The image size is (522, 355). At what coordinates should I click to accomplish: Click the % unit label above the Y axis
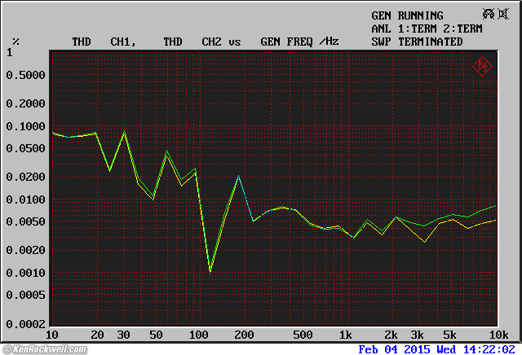click(15, 42)
